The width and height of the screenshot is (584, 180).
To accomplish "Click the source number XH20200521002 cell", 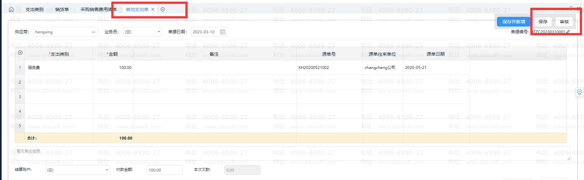I will [x=329, y=68].
